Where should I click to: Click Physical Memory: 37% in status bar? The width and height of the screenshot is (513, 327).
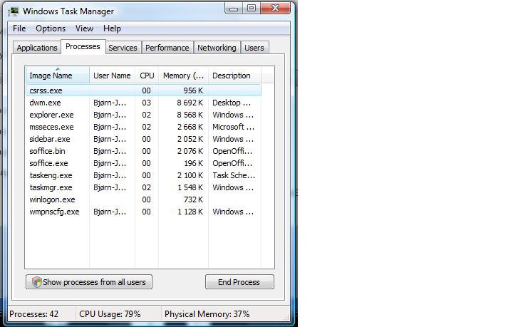207,314
